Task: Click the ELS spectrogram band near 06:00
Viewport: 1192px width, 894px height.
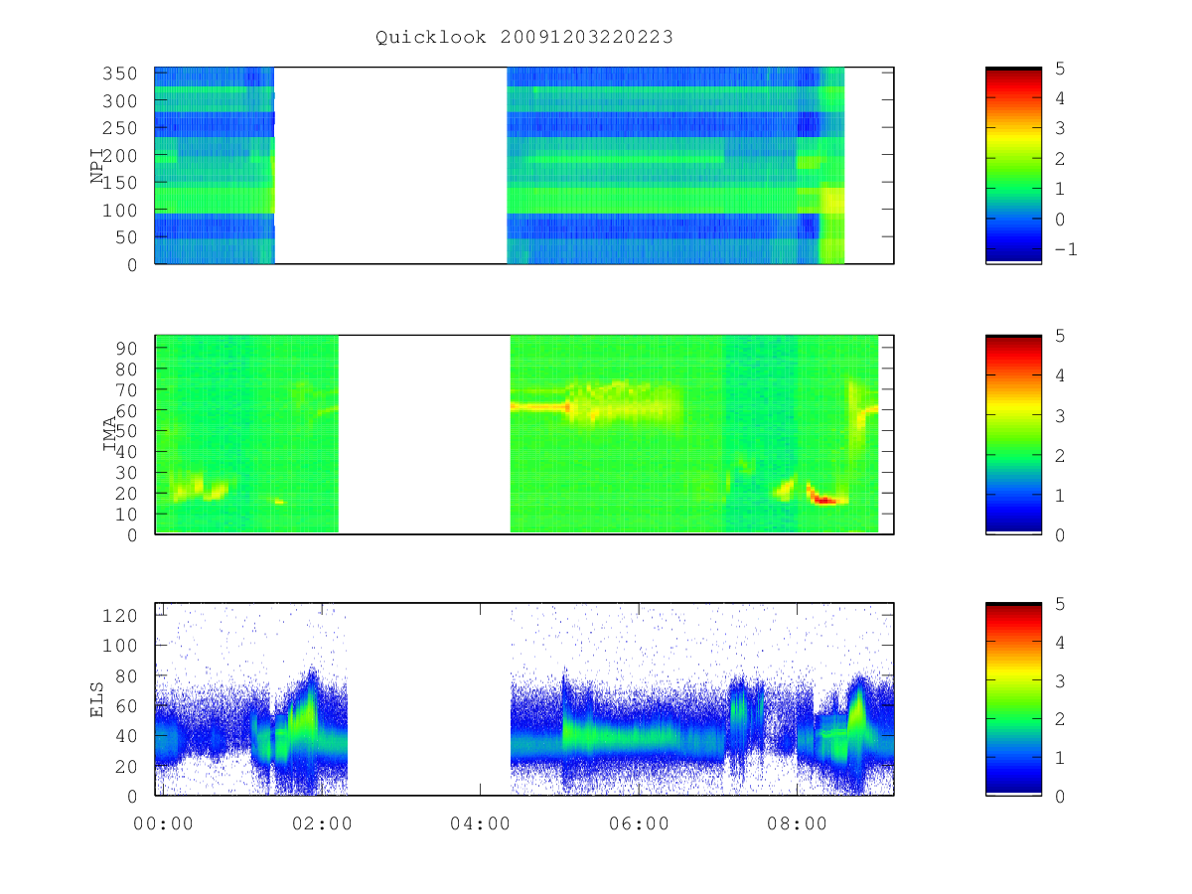Action: [x=641, y=737]
